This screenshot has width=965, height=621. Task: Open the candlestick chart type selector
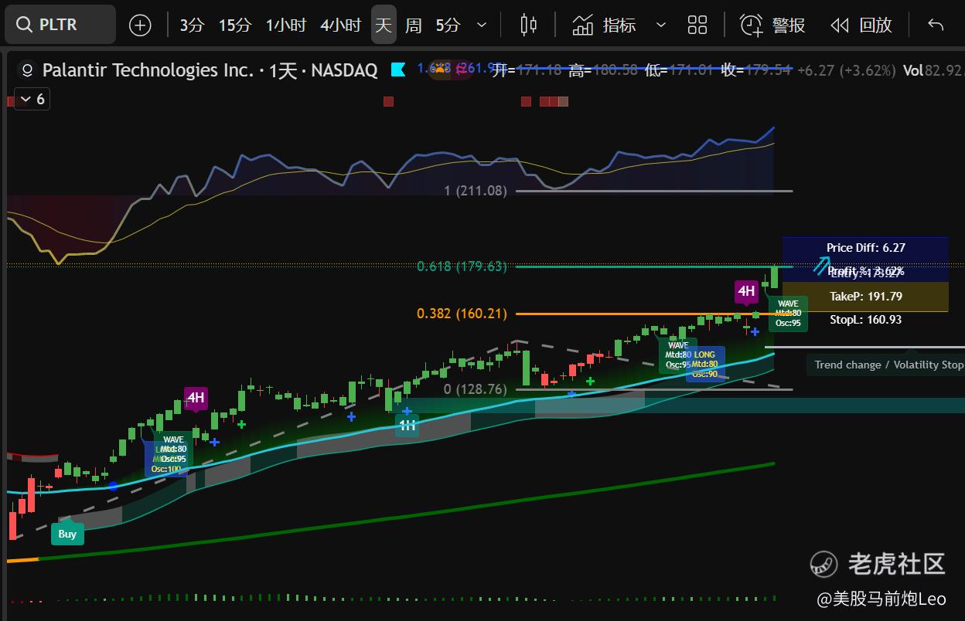(529, 25)
